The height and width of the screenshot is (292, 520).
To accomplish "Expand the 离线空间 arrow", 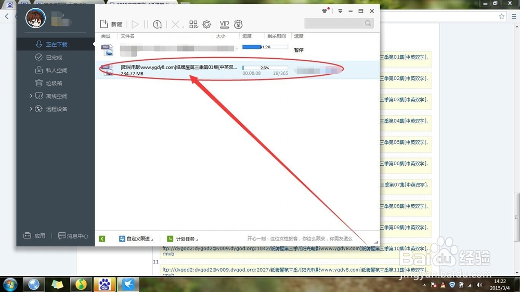I will tap(31, 96).
